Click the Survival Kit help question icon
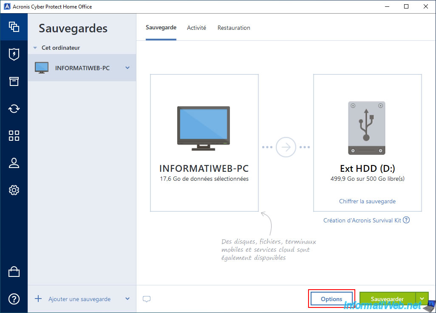436x313 pixels. coord(406,220)
